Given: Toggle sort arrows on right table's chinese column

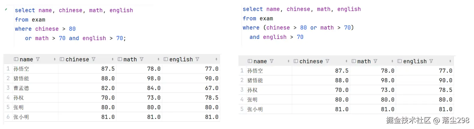Looking at the screenshot, I should [346, 61].
